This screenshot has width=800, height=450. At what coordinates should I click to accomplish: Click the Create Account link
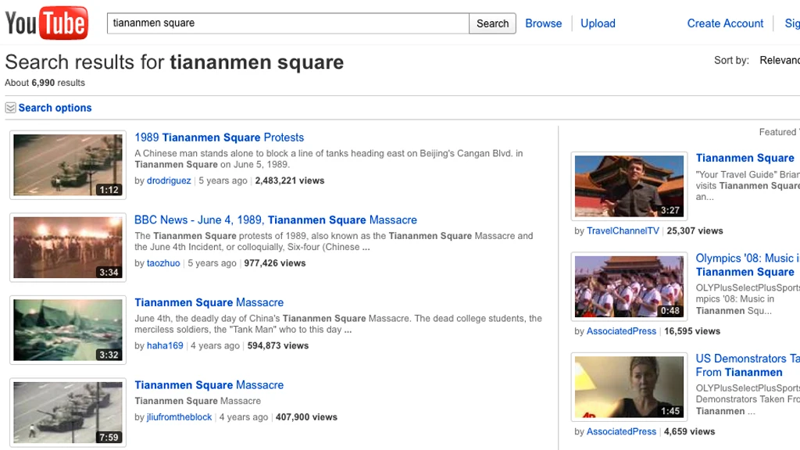pyautogui.click(x=725, y=23)
